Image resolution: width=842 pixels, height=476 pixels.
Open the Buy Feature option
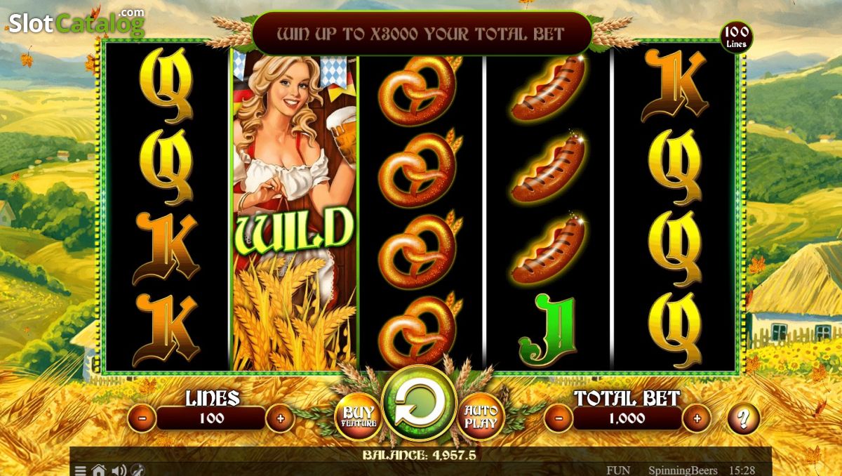(358, 416)
